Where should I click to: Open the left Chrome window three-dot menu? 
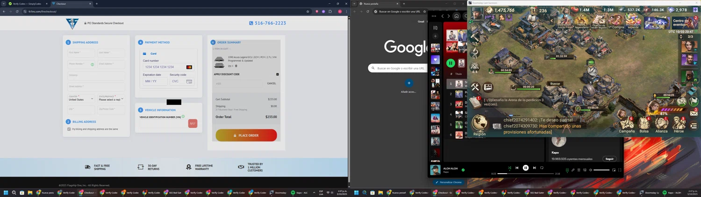click(x=346, y=11)
